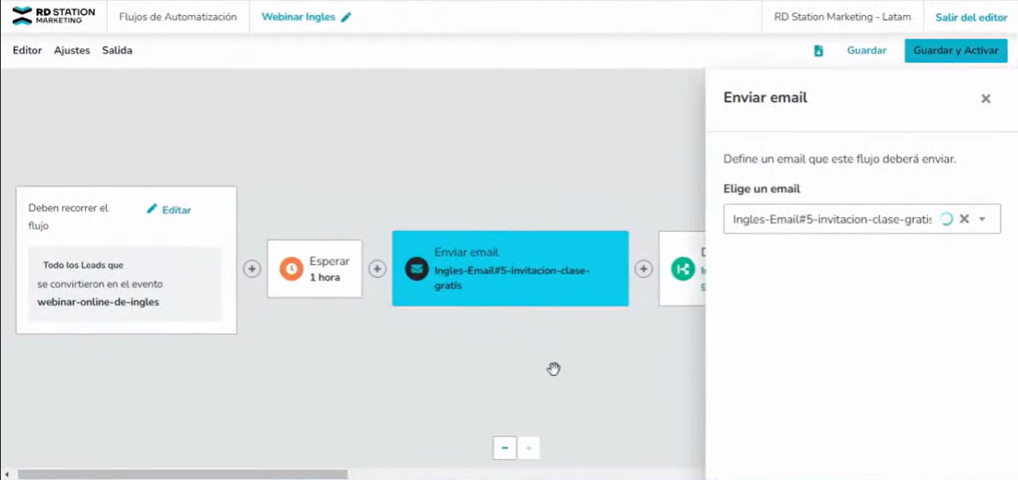
Task: Open the Editor tab
Action: tap(27, 51)
